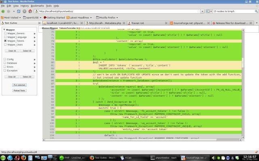Close the Travian ro6 tab
This screenshot has width=259, height=161.
pyautogui.click(x=166, y=23)
